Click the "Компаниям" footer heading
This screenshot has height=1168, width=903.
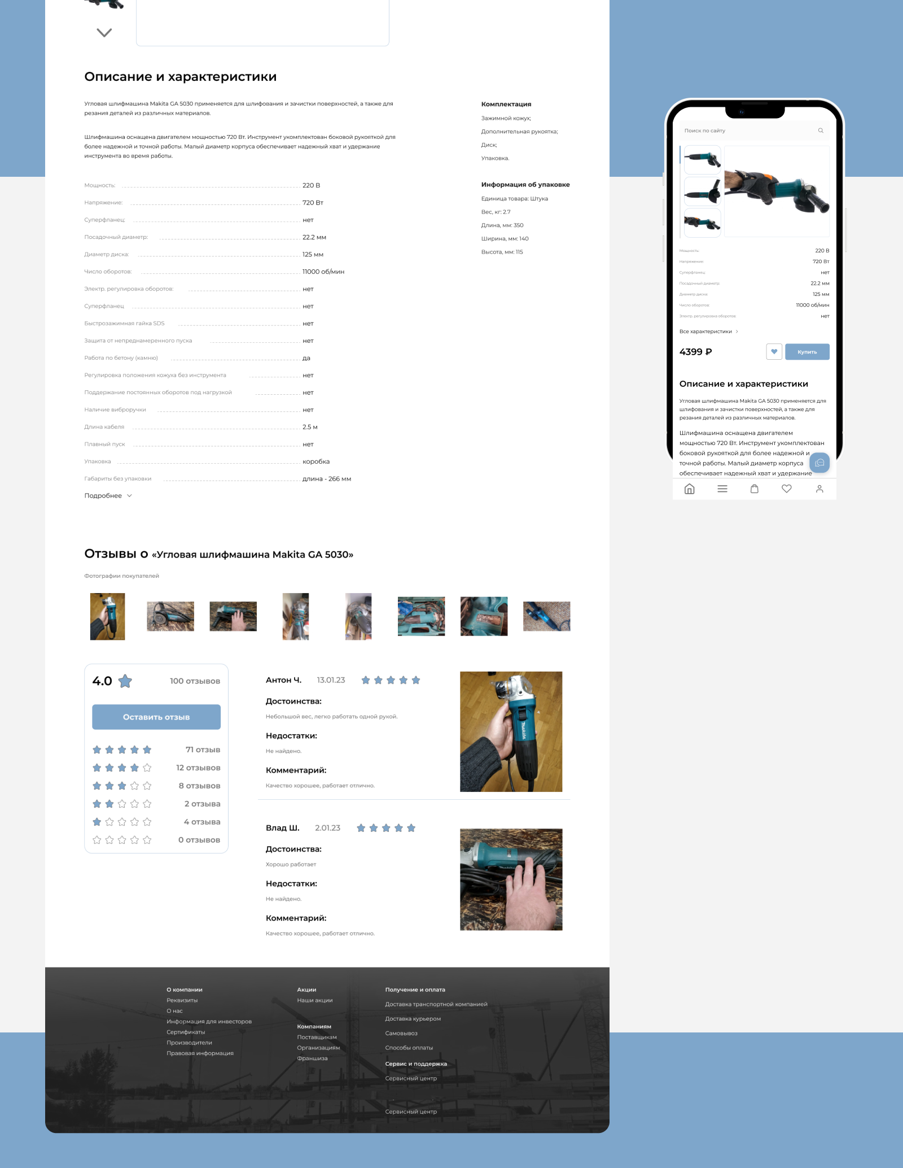pos(314,1026)
